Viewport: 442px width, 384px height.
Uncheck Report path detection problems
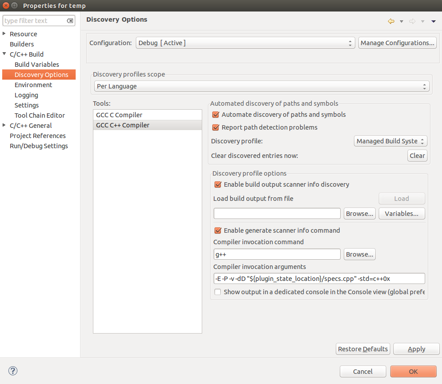click(216, 127)
